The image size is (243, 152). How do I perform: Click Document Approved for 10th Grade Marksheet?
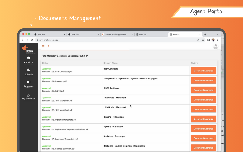click(x=204, y=100)
